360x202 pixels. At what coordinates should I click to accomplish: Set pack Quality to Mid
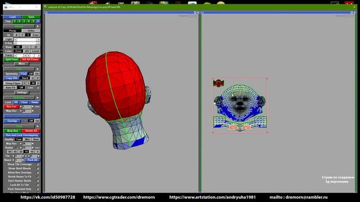click(28, 140)
